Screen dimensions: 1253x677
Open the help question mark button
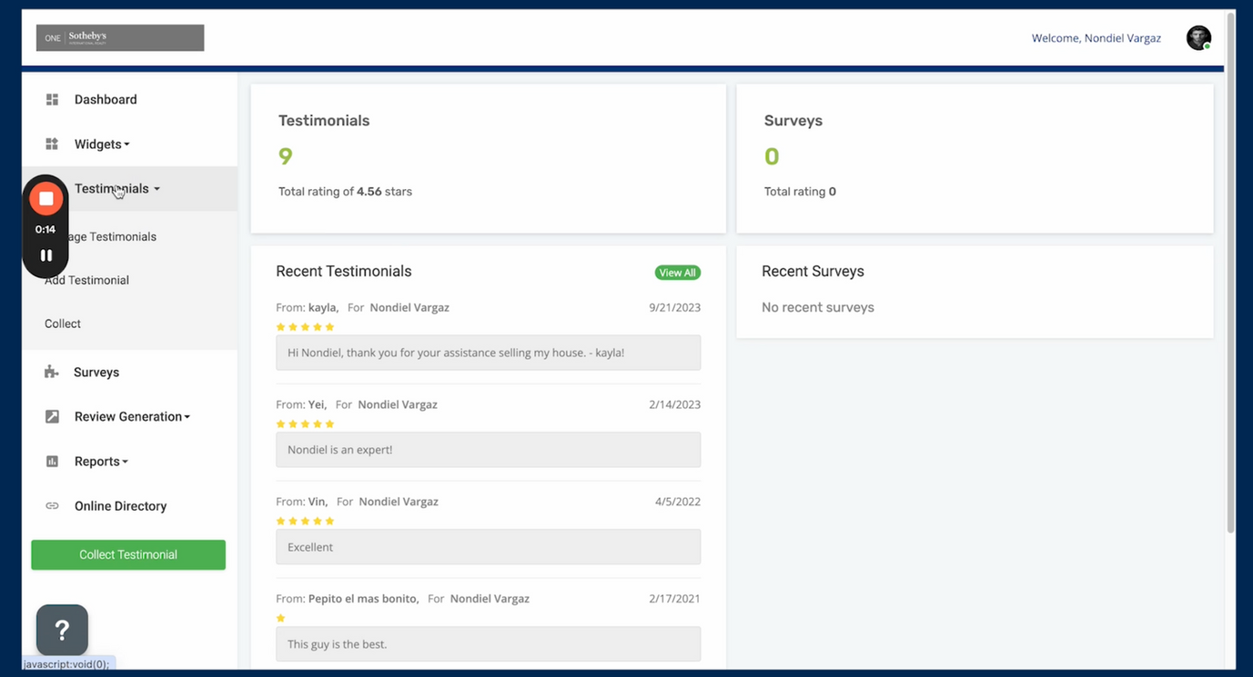62,630
